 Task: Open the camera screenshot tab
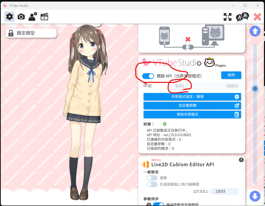point(21,17)
